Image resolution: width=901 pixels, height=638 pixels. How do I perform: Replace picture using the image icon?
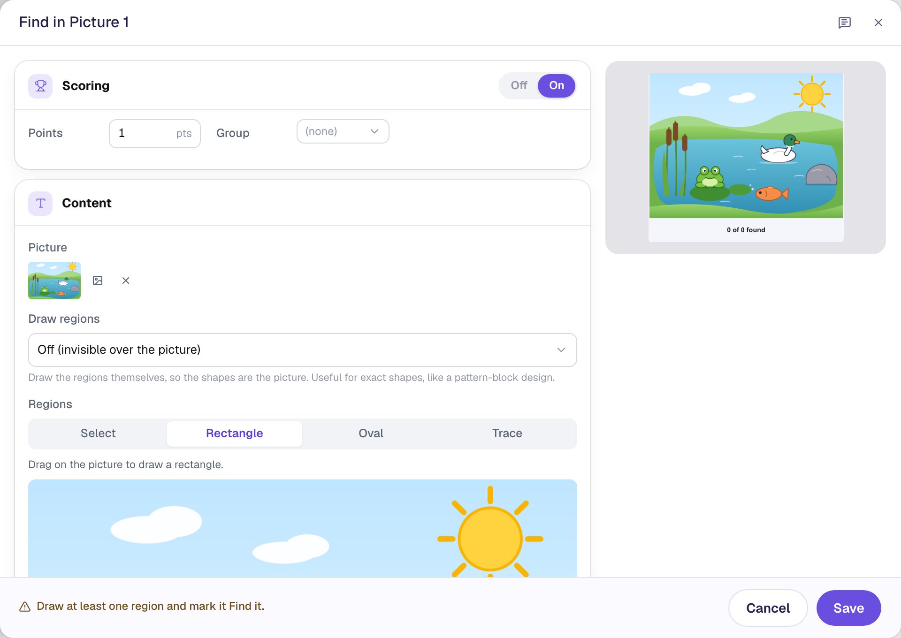coord(98,281)
